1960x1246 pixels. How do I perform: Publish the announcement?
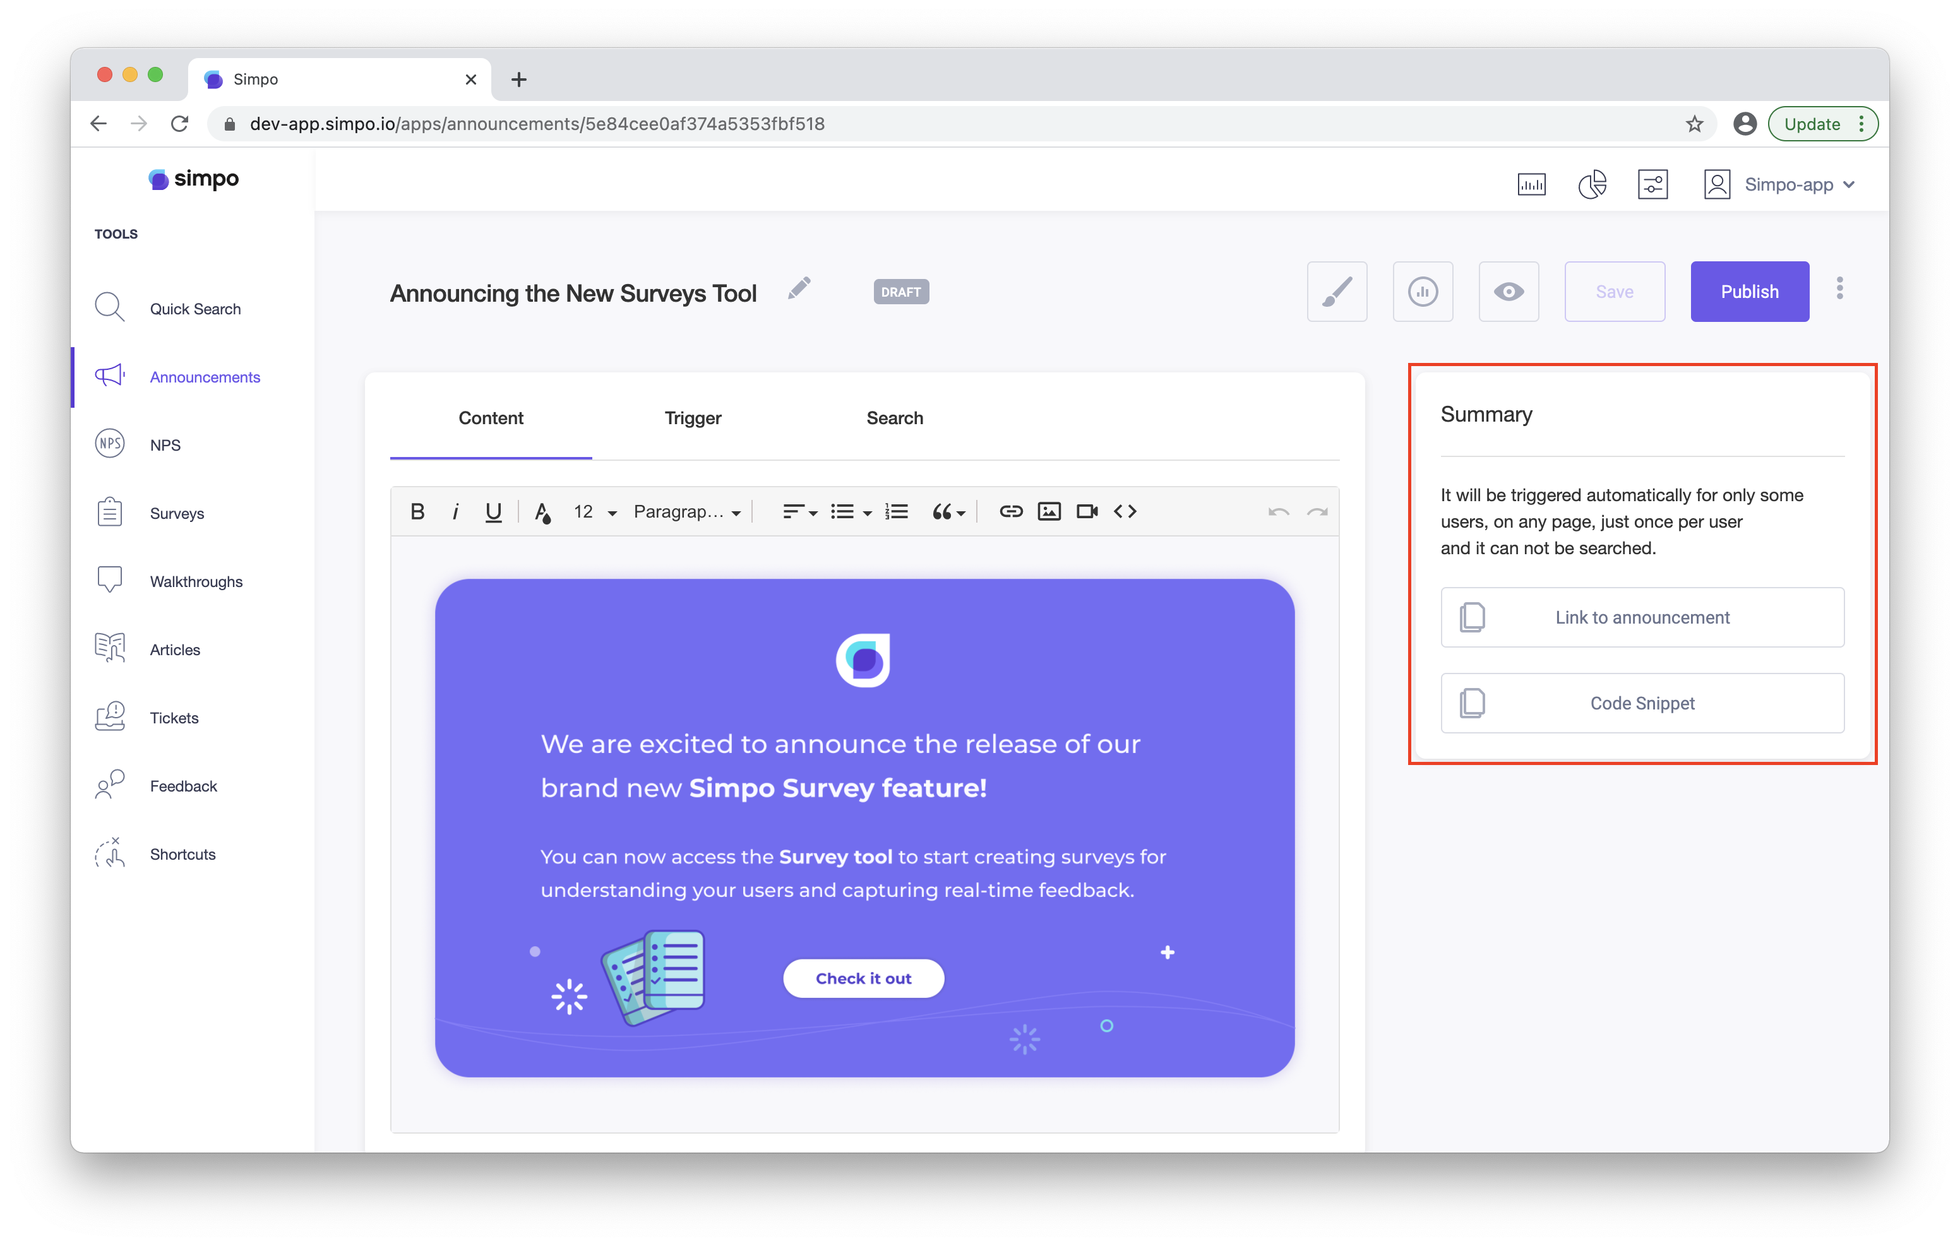coord(1749,292)
